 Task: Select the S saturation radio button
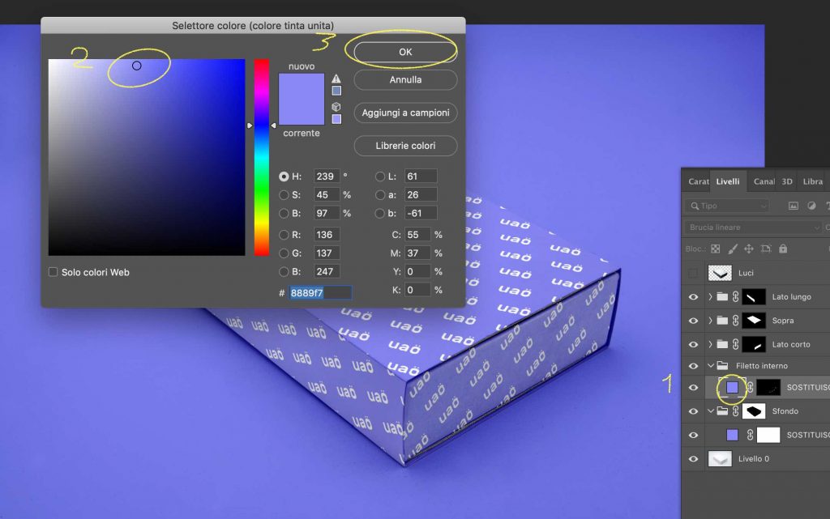pos(284,194)
